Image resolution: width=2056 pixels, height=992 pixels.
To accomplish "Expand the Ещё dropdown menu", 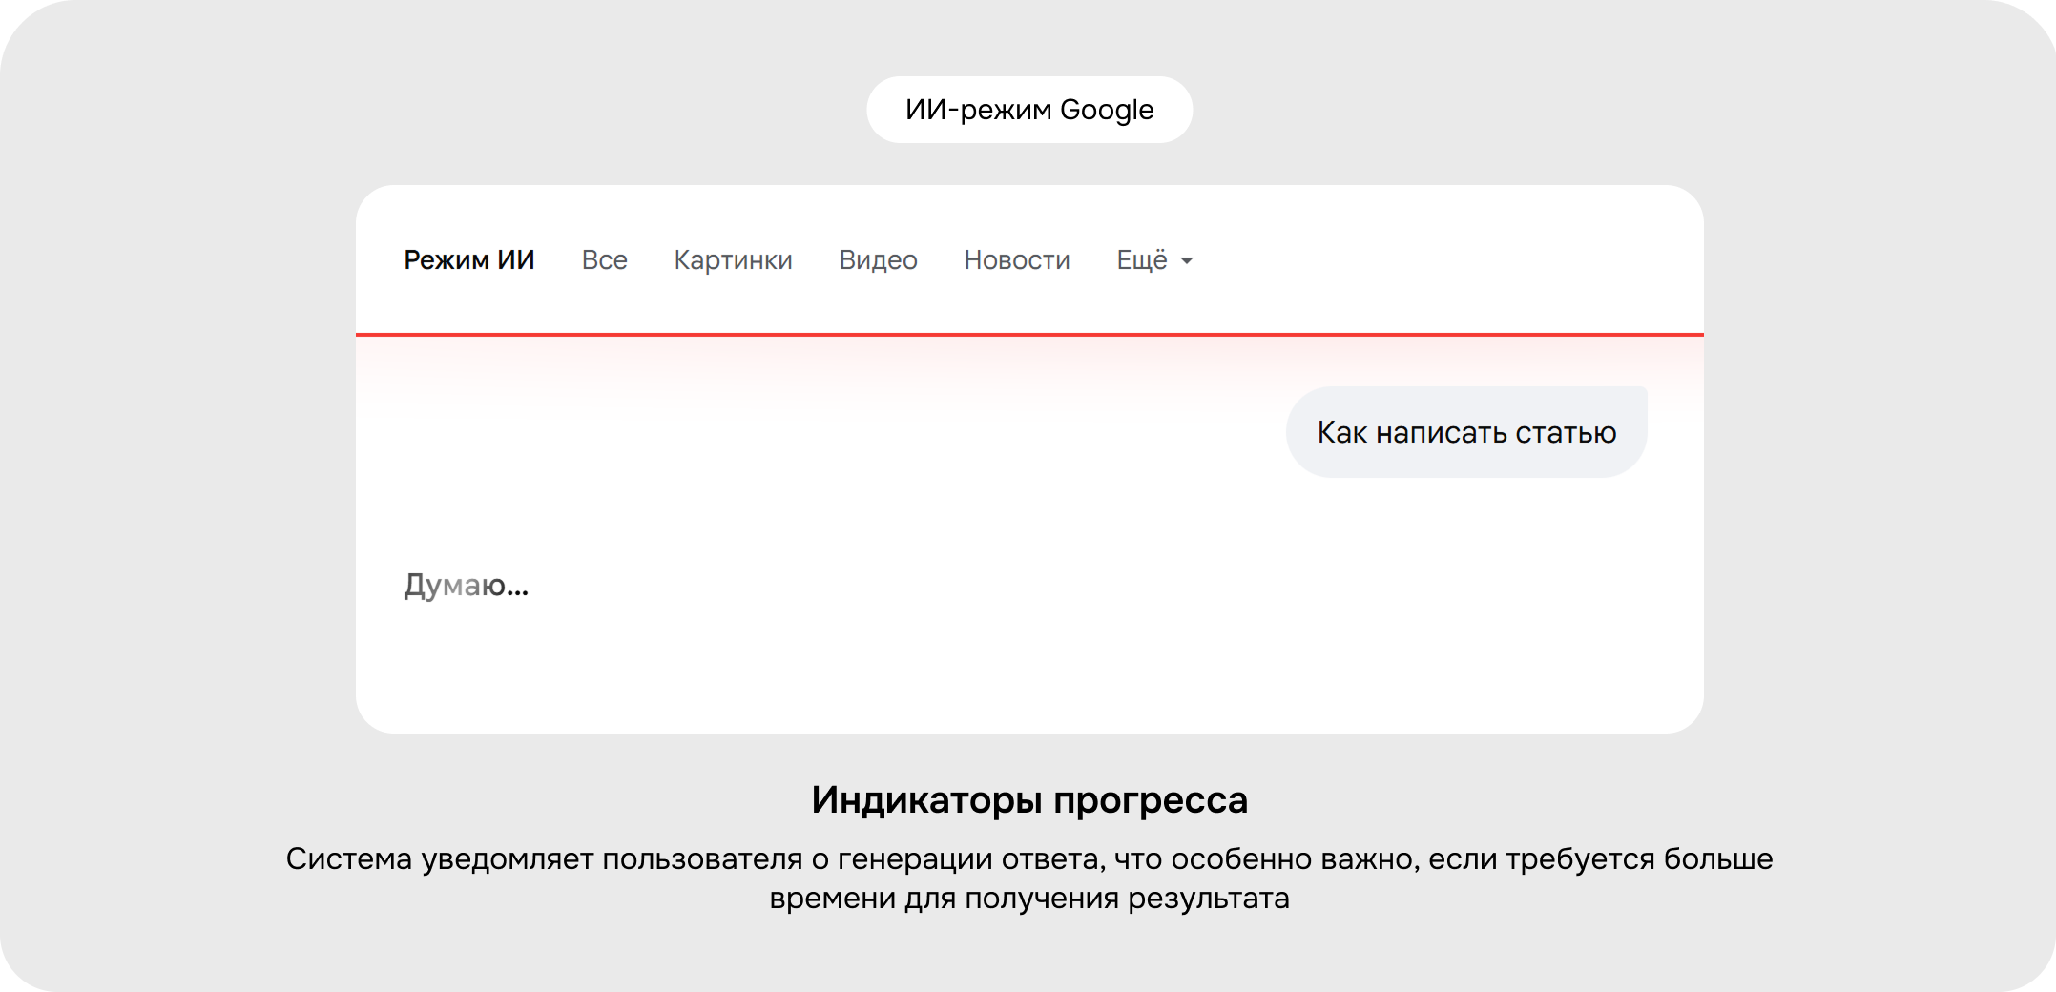I will click(1153, 259).
